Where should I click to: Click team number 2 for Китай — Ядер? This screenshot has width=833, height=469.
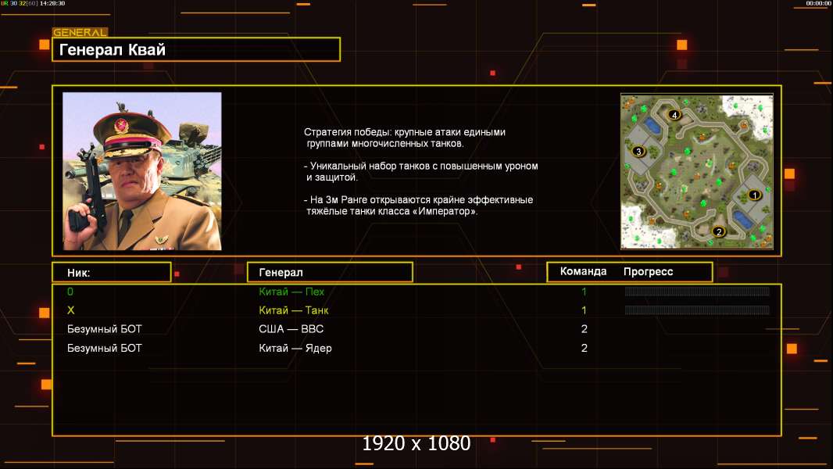[x=585, y=349]
